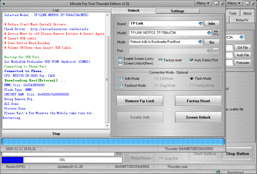Click the 'Update:19-11-20' status bar entry
This screenshot has width=257, height=174.
tap(70, 167)
